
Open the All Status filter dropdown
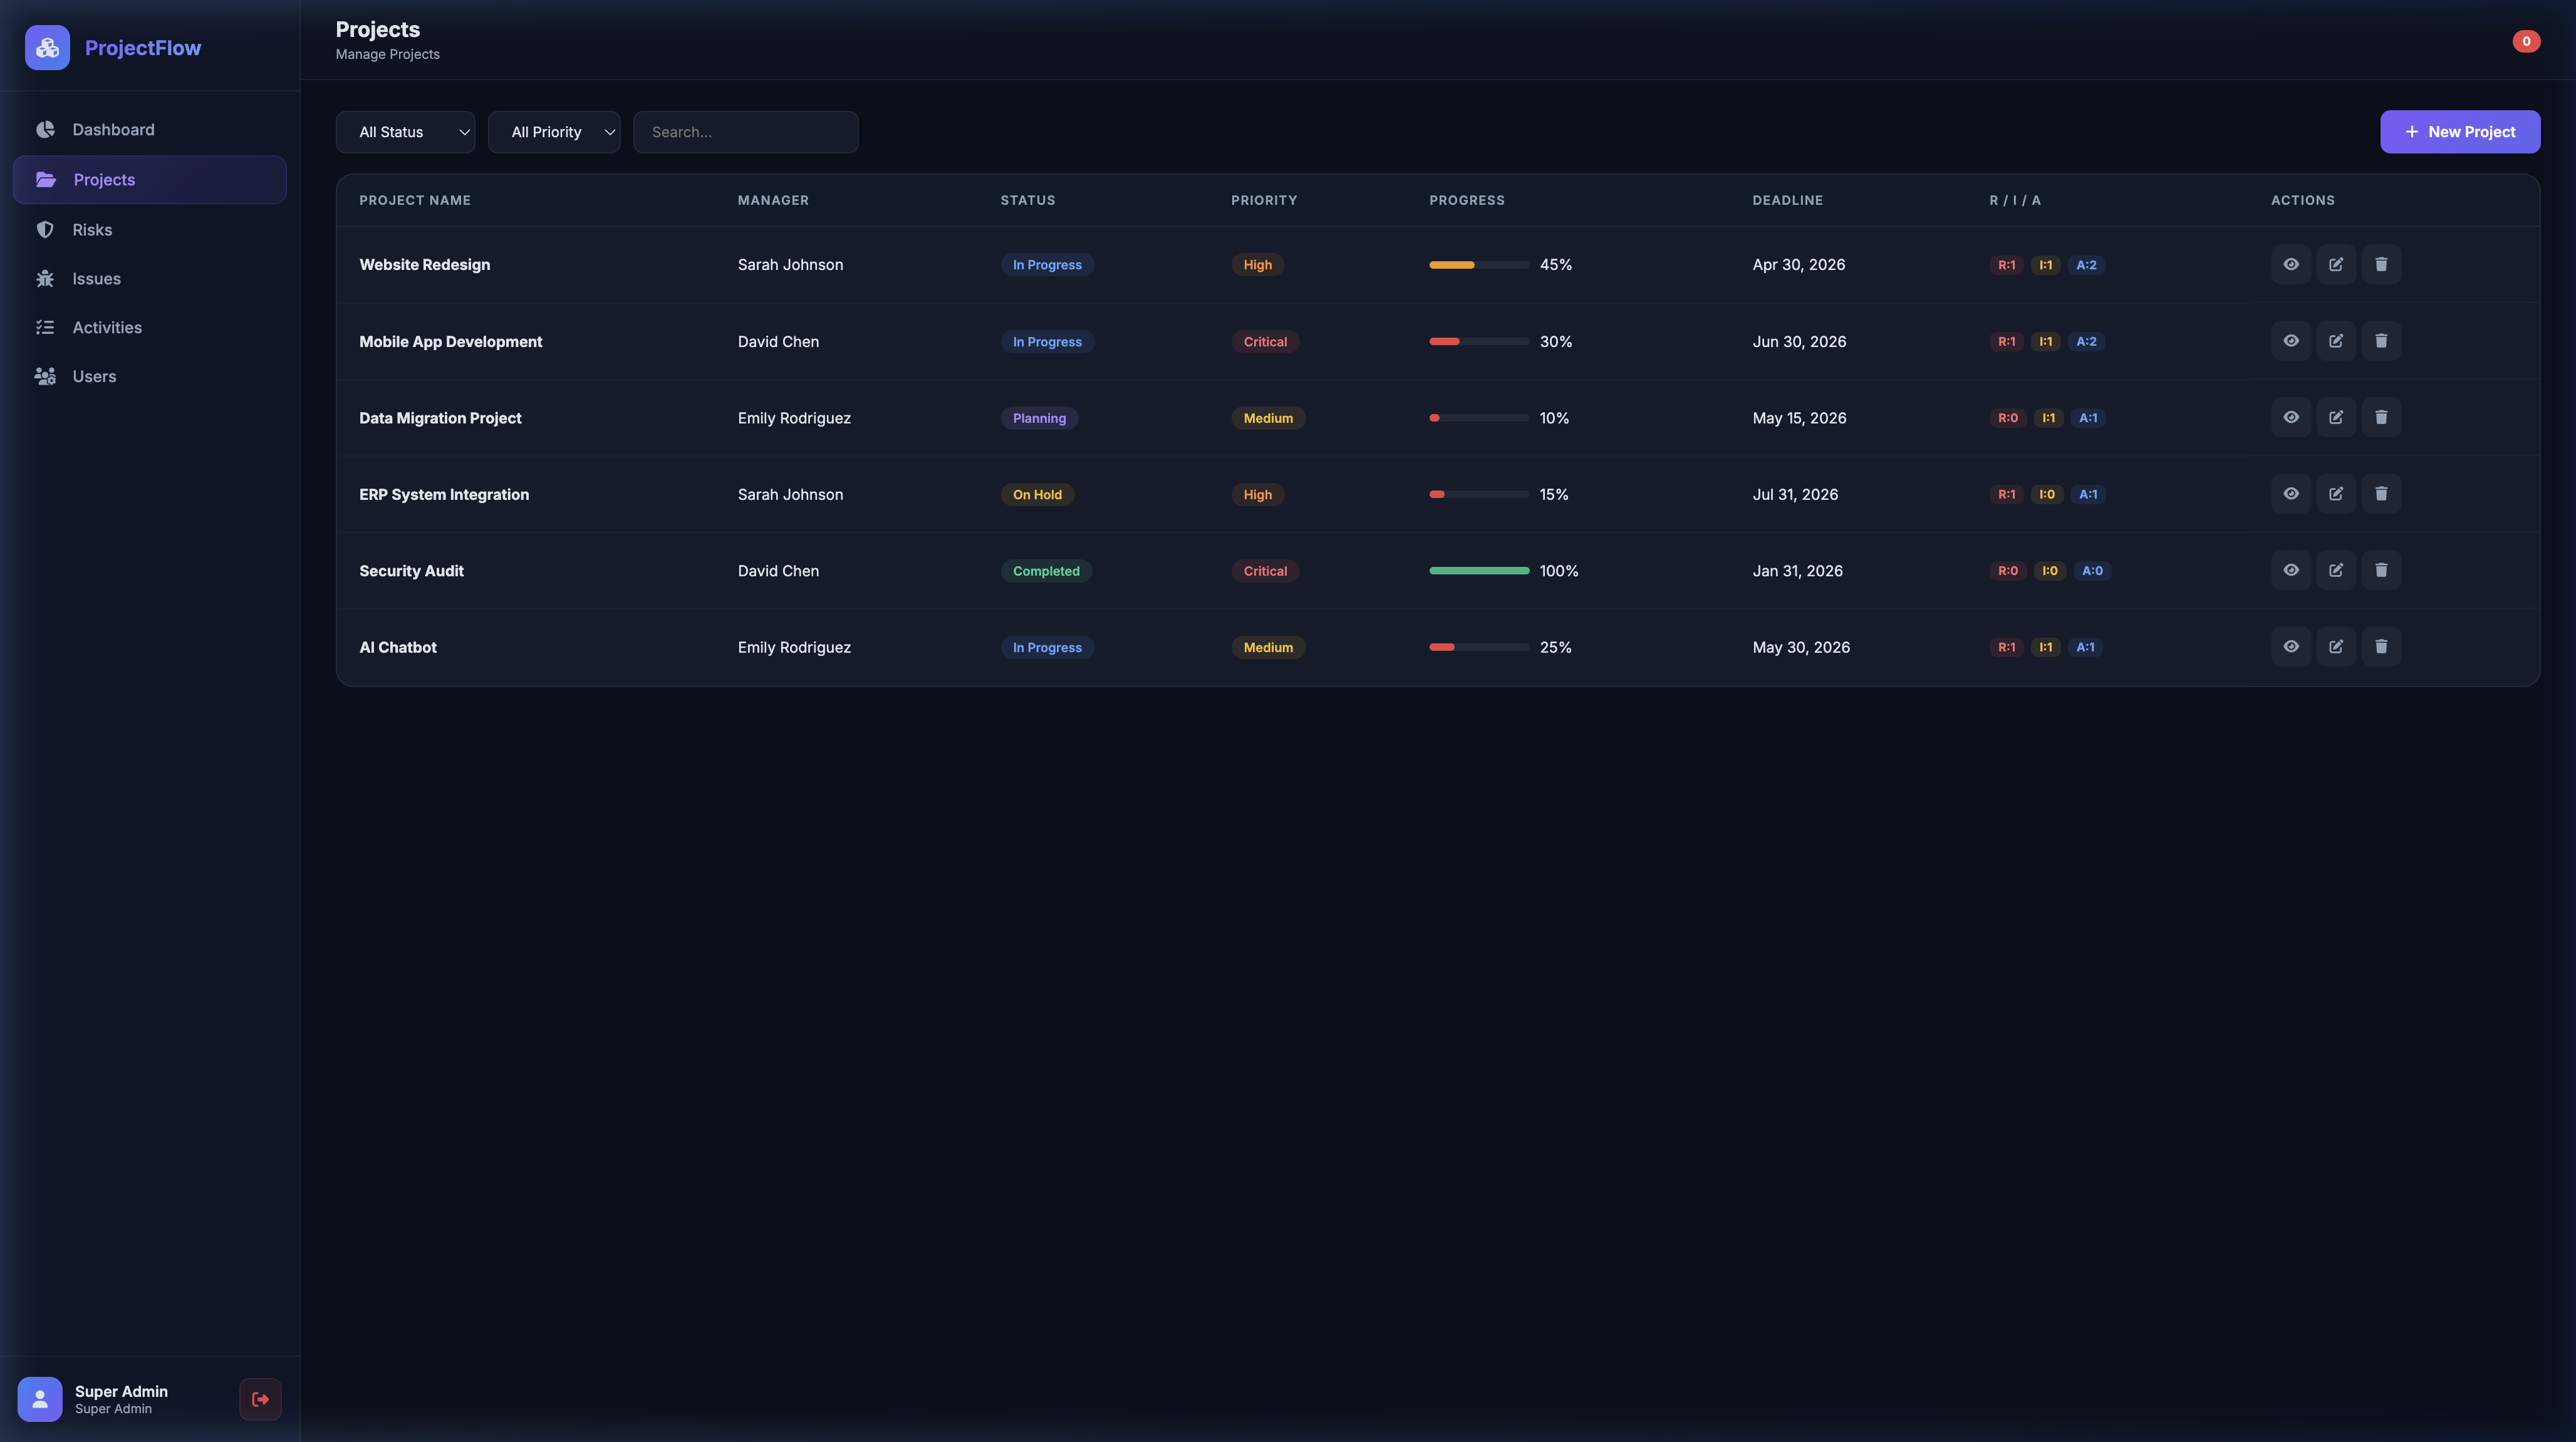coord(405,132)
